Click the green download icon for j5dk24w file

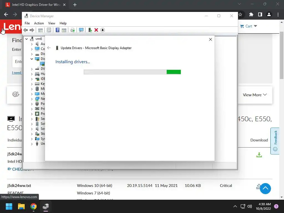pos(259,155)
